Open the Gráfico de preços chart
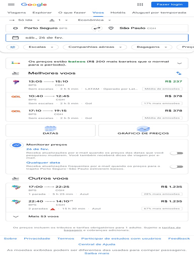This screenshot has width=194, height=259. (x=143, y=131)
